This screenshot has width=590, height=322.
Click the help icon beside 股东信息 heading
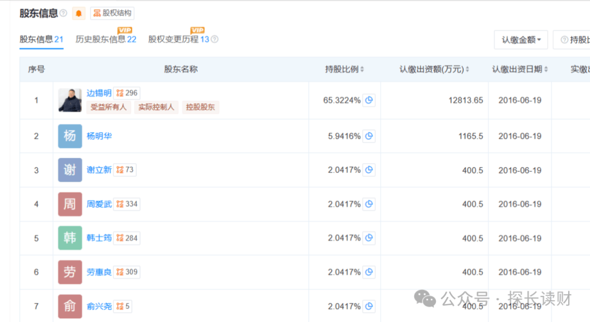point(63,13)
